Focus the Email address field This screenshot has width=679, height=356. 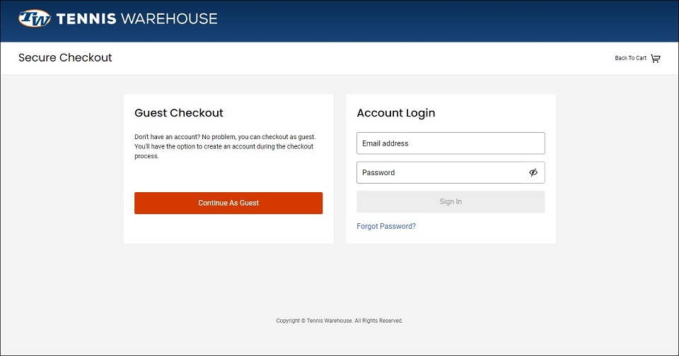(451, 143)
